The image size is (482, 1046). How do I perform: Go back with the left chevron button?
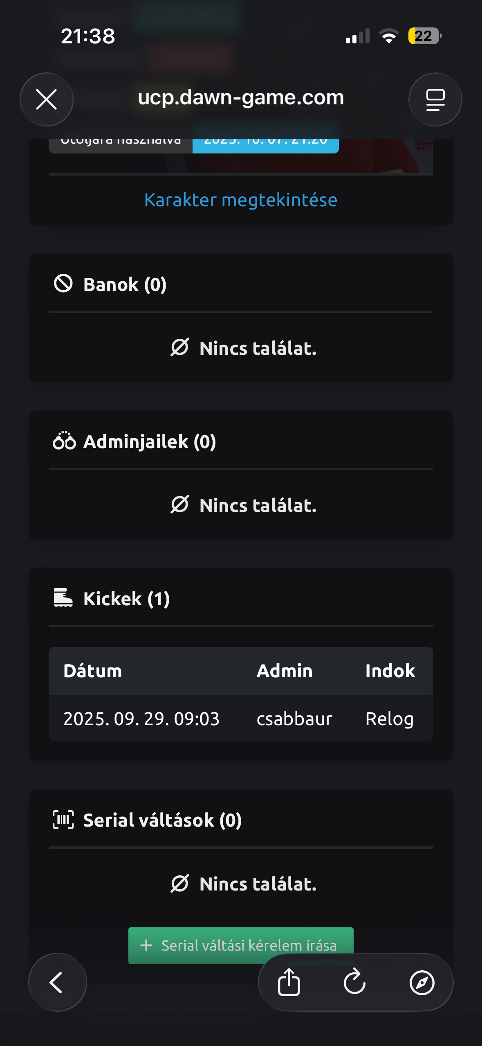pyautogui.click(x=57, y=982)
